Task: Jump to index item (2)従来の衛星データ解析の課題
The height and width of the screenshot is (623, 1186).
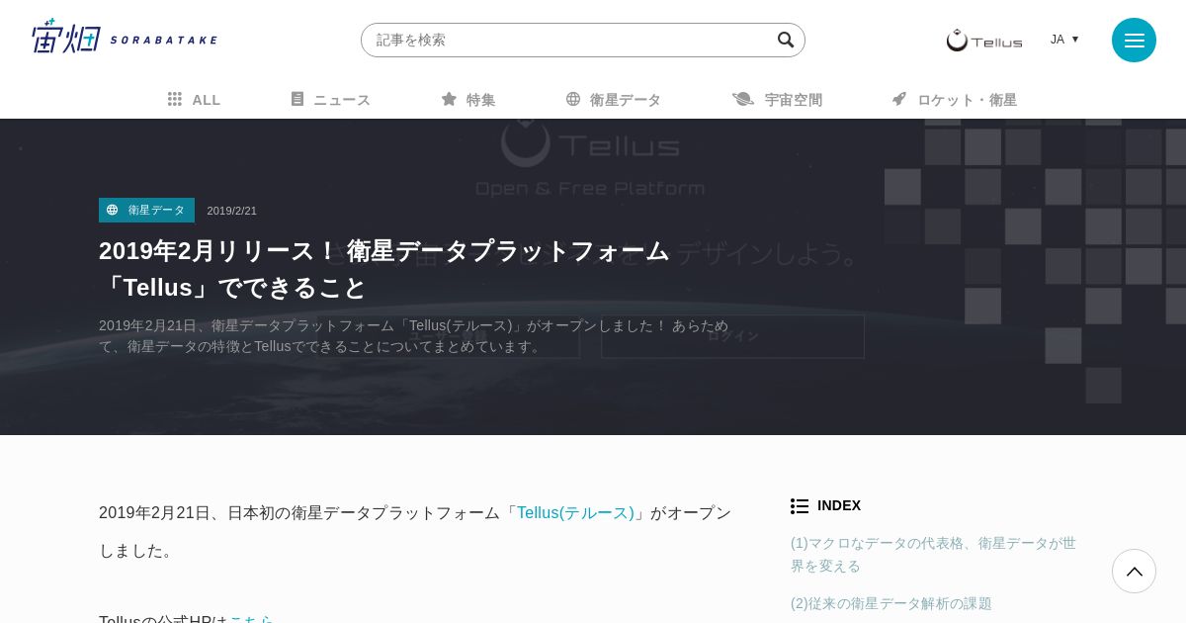Action: click(x=891, y=602)
